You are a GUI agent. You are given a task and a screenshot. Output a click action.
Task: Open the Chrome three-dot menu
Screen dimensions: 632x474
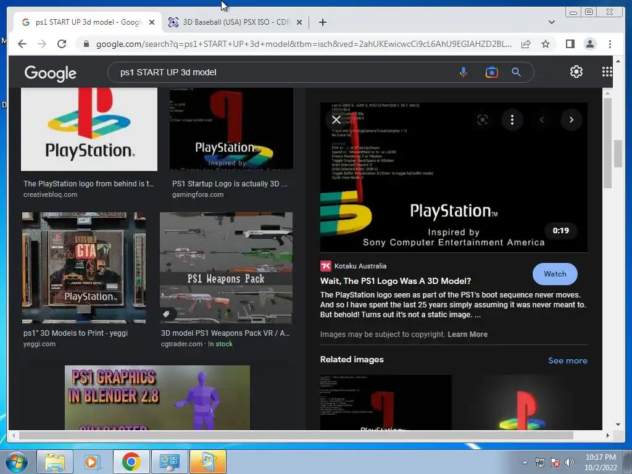[610, 44]
